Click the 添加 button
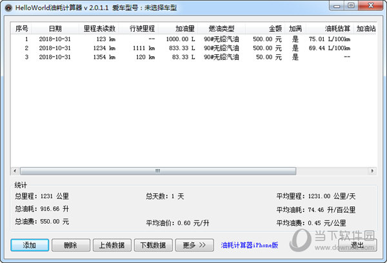Viewport: 387px width, 263px height. pos(30,245)
